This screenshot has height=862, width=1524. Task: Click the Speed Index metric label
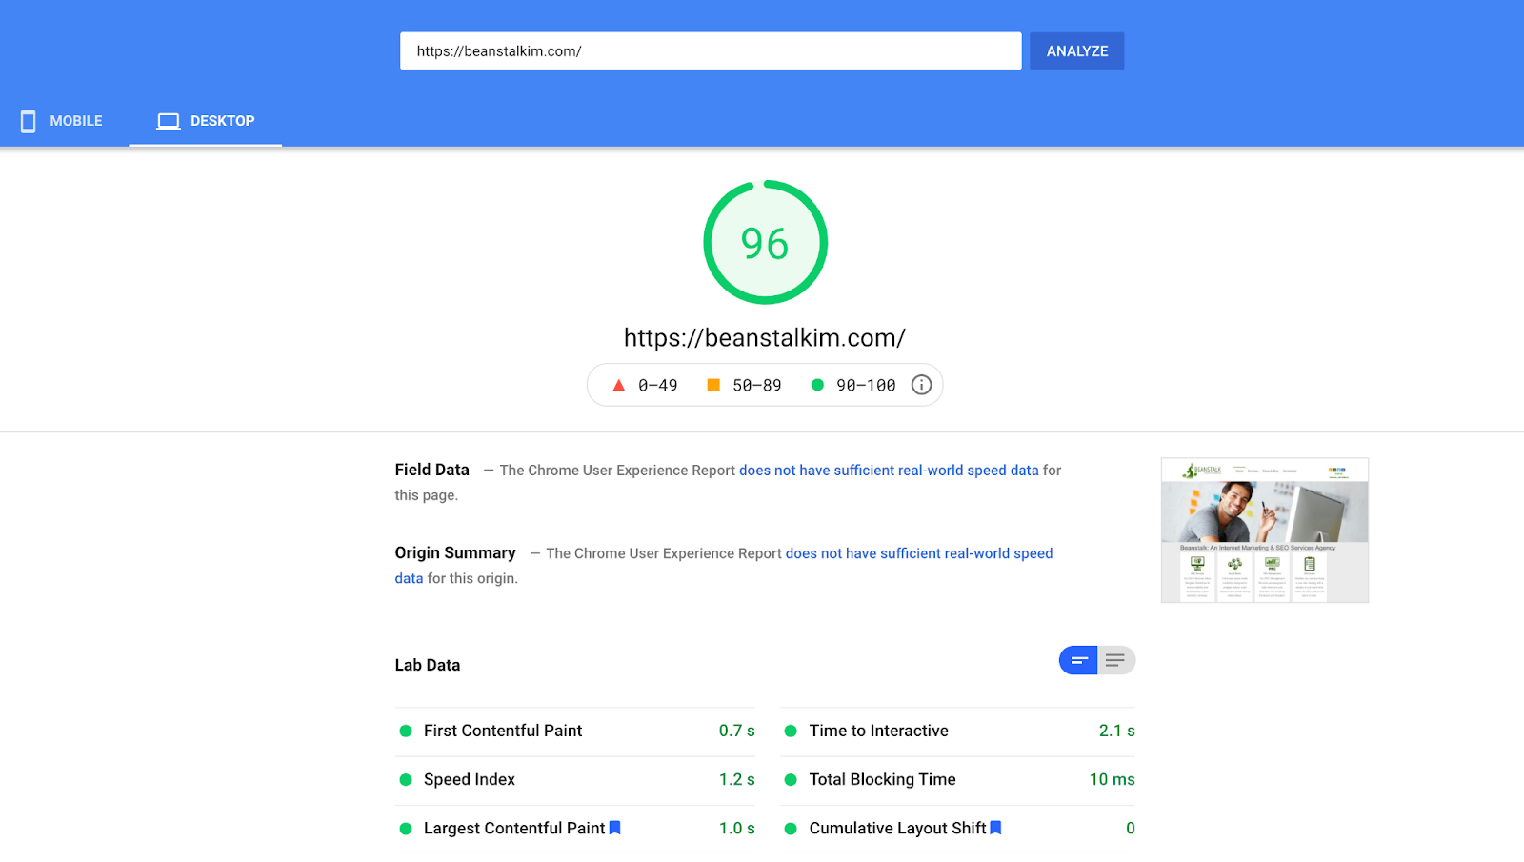pos(470,779)
